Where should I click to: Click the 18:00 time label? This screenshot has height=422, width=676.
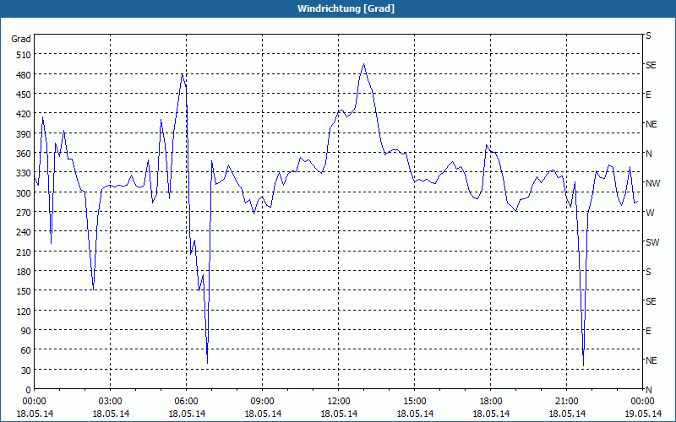click(491, 402)
